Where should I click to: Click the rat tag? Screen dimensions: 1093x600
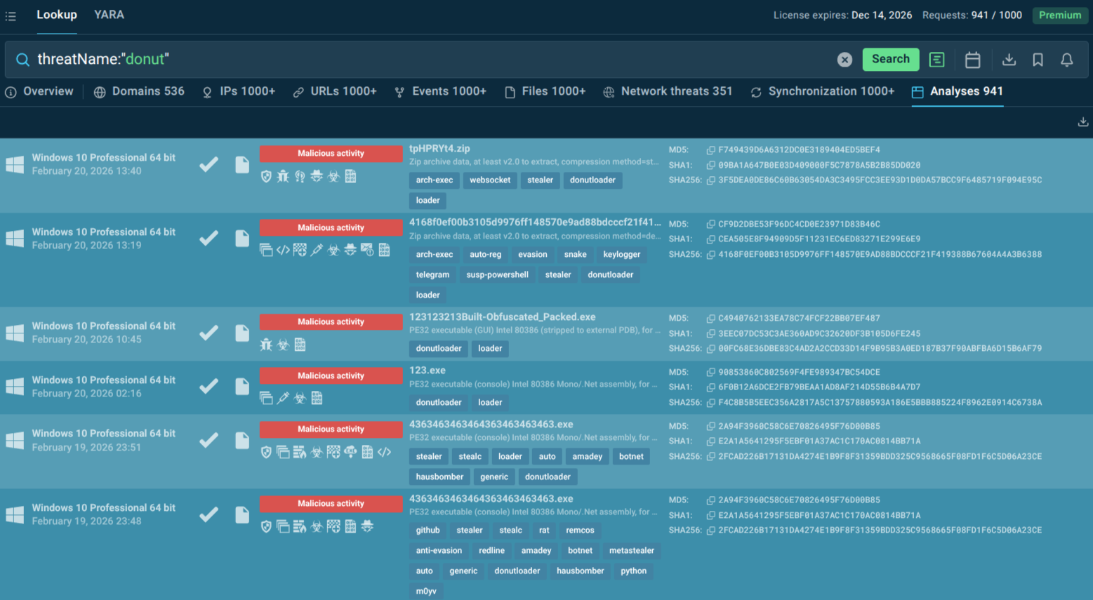(544, 531)
